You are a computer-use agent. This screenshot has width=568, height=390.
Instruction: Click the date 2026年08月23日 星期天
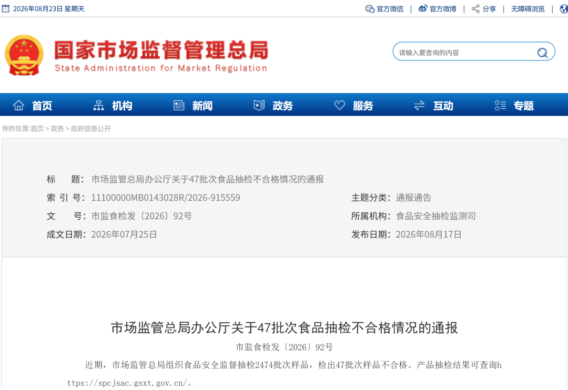(x=48, y=9)
